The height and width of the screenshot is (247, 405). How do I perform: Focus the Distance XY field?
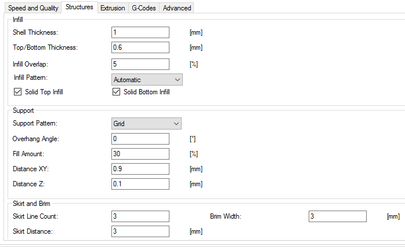click(140, 169)
